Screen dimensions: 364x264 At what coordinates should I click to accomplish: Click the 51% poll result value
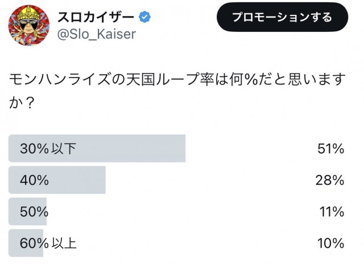(x=331, y=149)
